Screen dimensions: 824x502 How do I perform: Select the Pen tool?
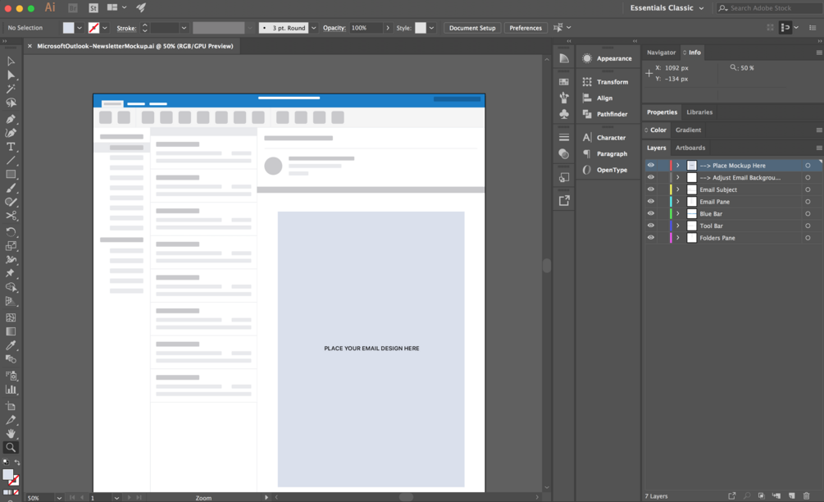[11, 119]
